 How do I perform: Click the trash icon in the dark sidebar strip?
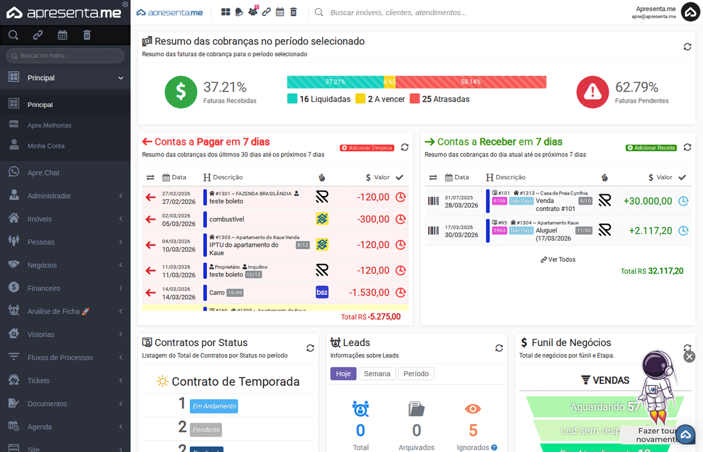[x=87, y=35]
